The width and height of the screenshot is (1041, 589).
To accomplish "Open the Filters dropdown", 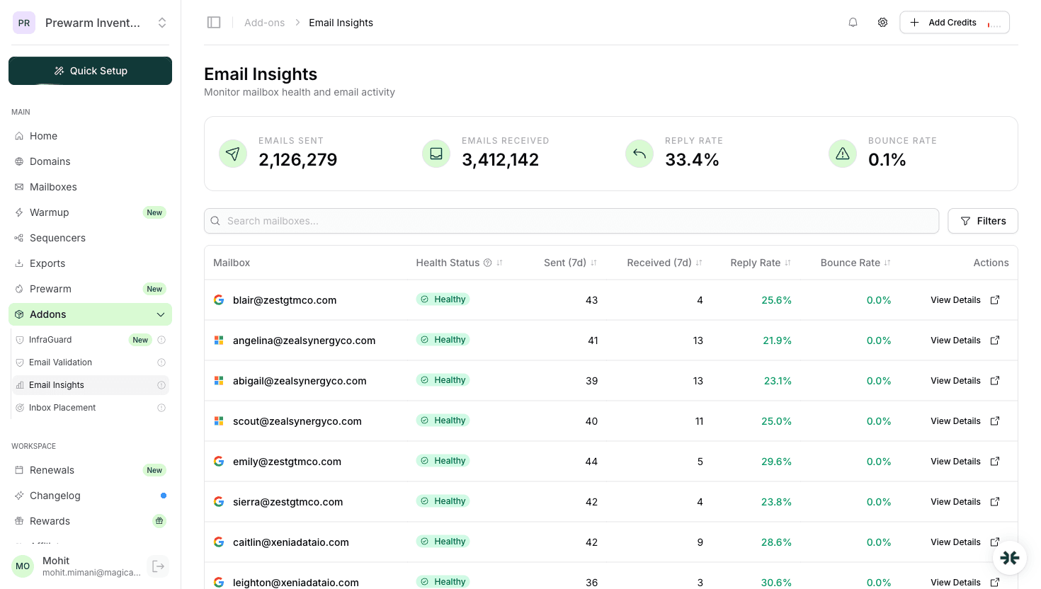I will (983, 220).
